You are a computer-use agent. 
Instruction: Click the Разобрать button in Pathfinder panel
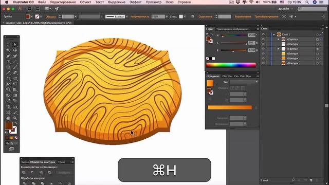point(64,173)
